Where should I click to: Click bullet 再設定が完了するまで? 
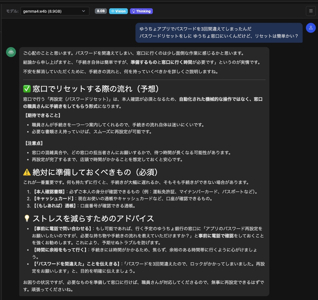[107, 160]
